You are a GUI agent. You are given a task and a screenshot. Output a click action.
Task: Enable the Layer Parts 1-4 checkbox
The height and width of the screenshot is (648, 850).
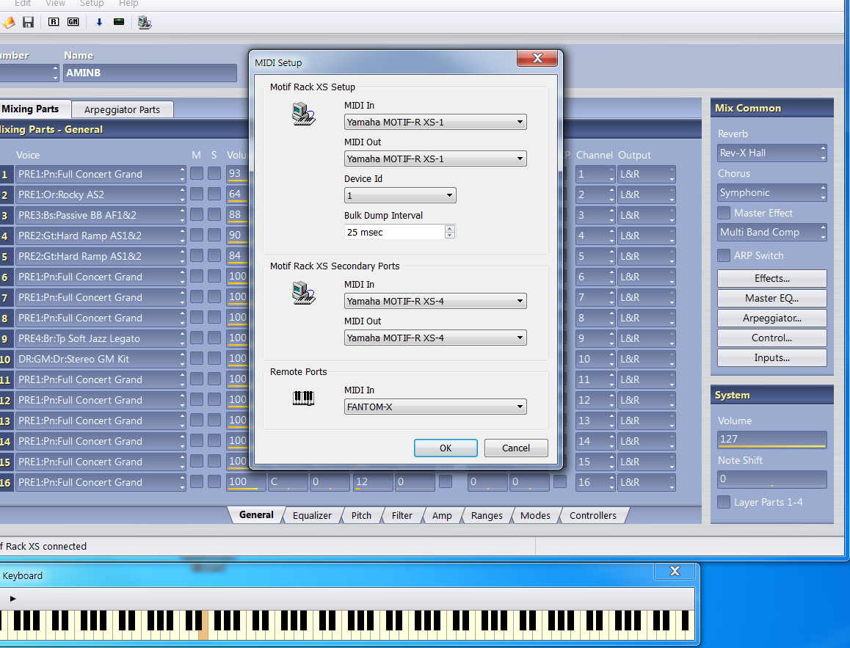click(x=724, y=502)
